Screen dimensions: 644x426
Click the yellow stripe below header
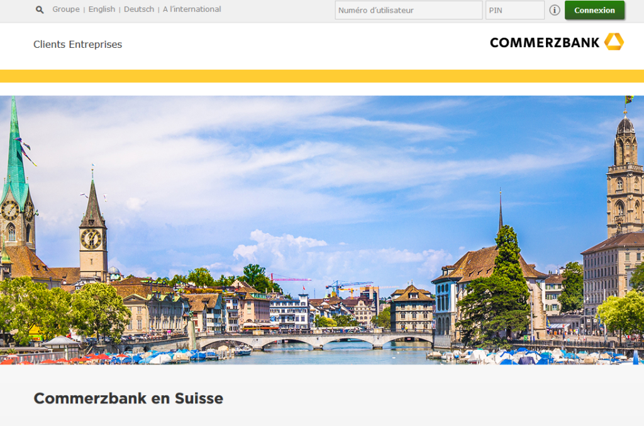pos(322,76)
